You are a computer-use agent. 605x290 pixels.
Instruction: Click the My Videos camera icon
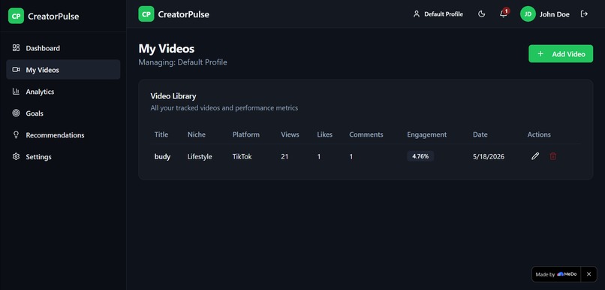coord(16,70)
